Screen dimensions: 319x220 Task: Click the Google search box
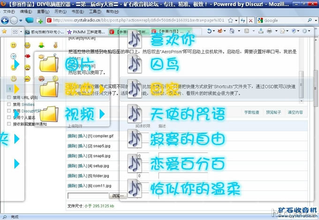(x=281, y=20)
